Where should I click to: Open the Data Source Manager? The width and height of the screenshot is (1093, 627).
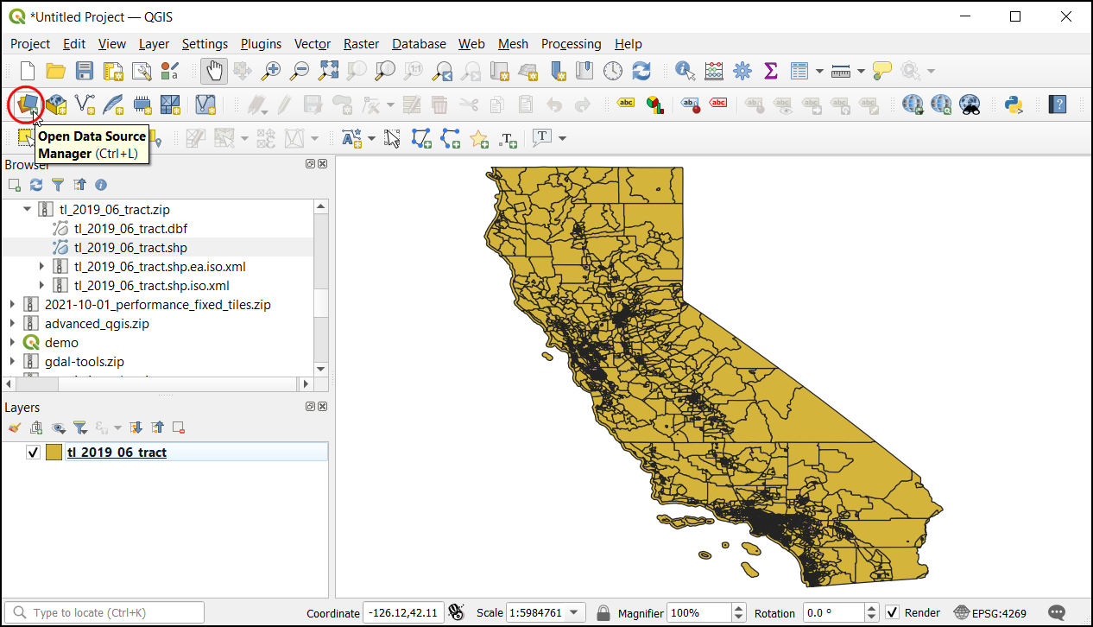pyautogui.click(x=27, y=104)
